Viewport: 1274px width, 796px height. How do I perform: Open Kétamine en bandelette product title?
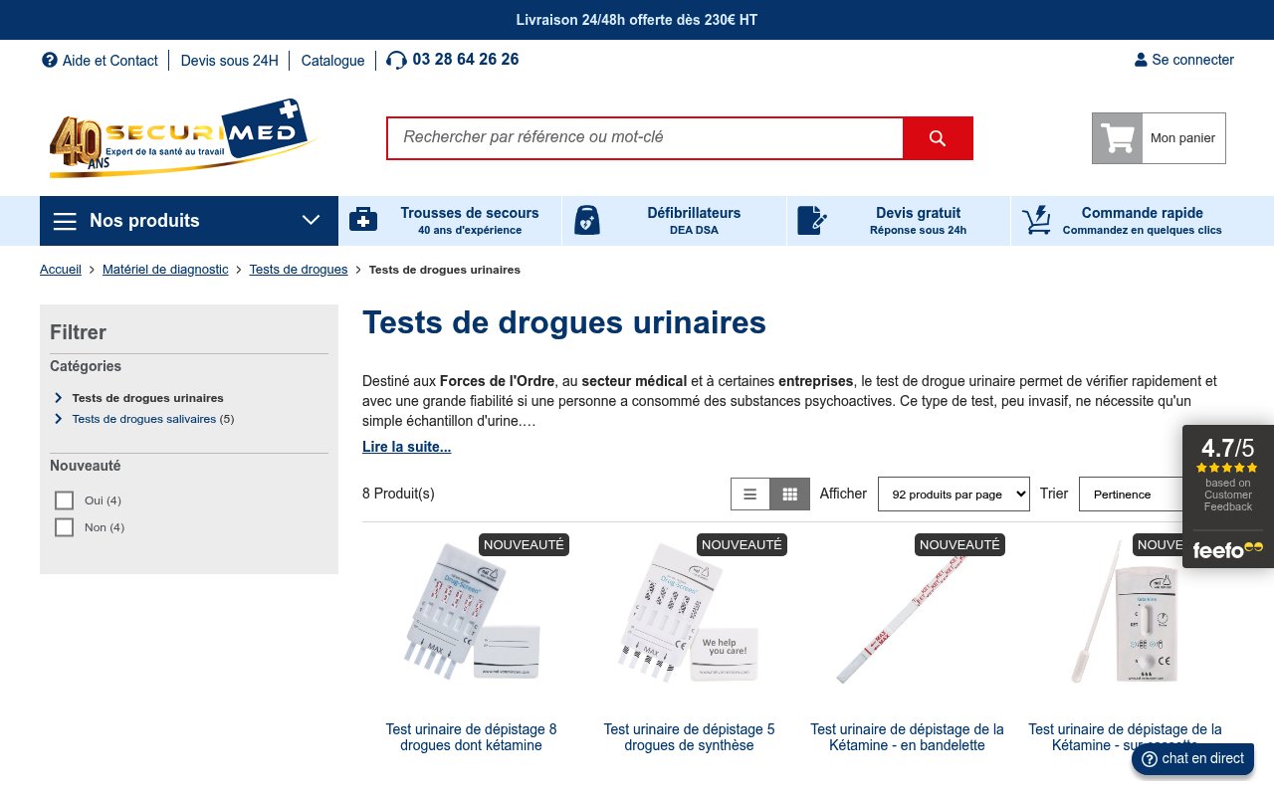tap(907, 737)
